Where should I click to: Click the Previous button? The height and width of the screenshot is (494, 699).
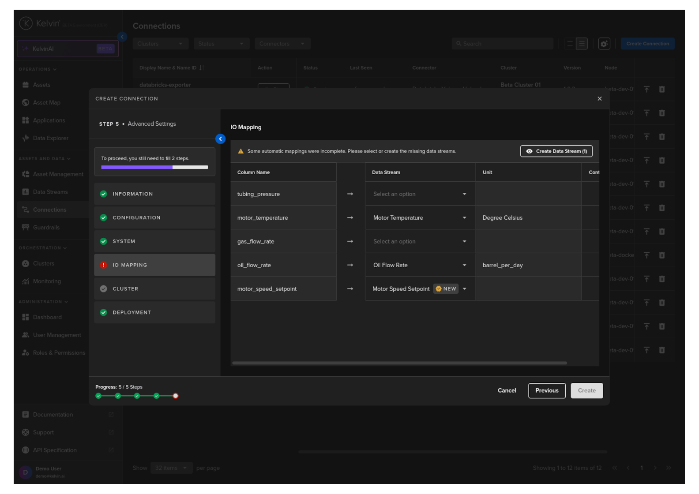[546, 391]
